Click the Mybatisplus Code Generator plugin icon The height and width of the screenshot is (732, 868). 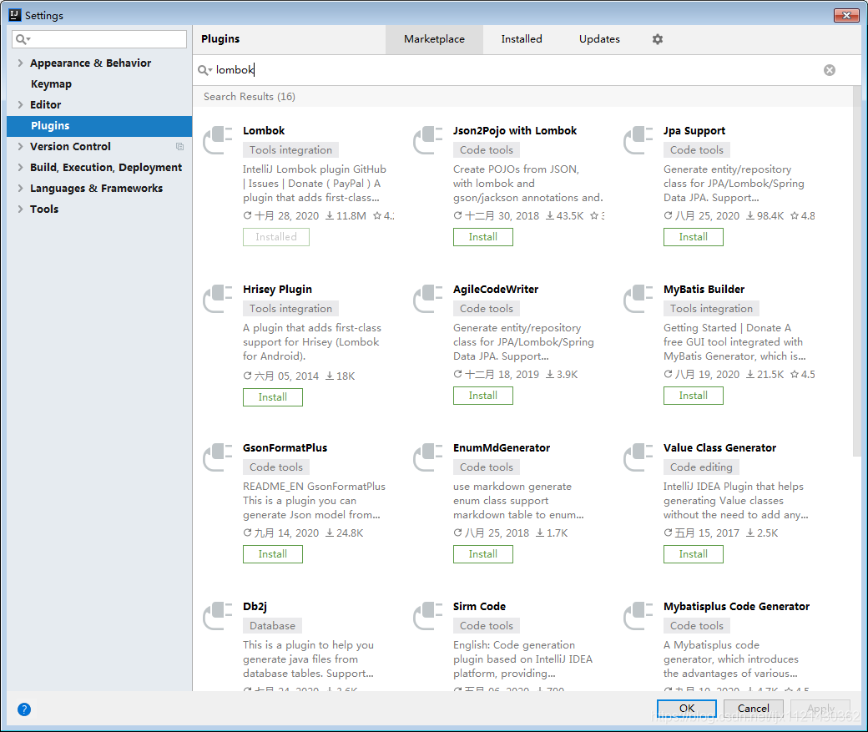pos(638,616)
